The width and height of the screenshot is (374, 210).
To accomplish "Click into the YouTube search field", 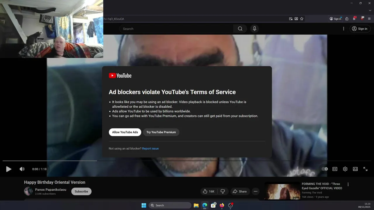I will 176,29.
